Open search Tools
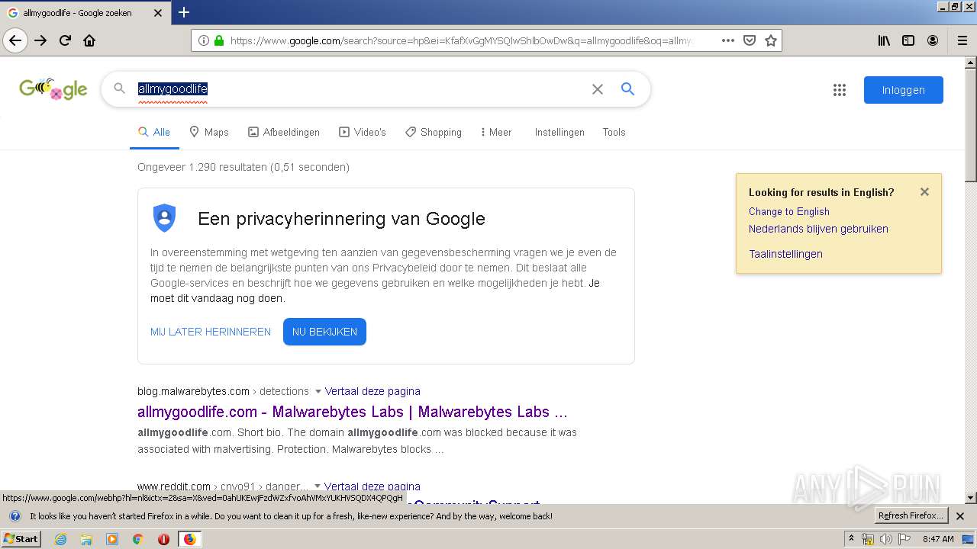Screen dimensions: 977x549 614,132
